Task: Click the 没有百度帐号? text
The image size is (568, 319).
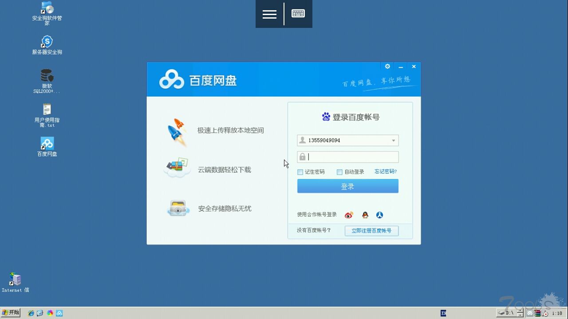Action: point(314,230)
